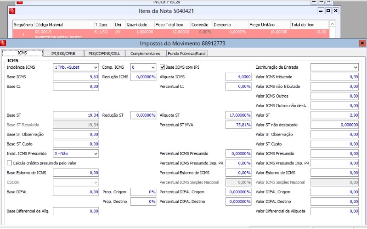Click the Total do Item column header
367x229 pixels.
pyautogui.click(x=310, y=25)
